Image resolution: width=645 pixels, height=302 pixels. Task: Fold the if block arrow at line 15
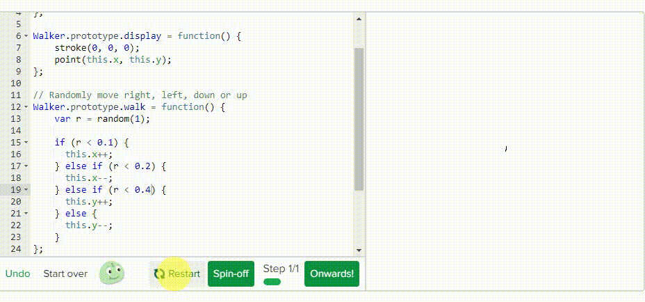(26, 143)
